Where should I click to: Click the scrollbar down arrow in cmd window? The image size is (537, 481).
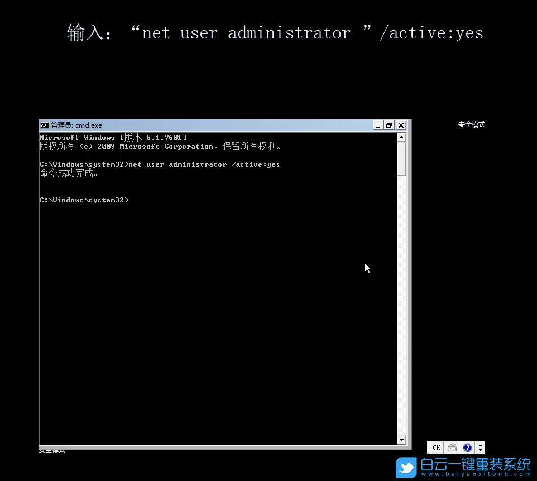(401, 440)
